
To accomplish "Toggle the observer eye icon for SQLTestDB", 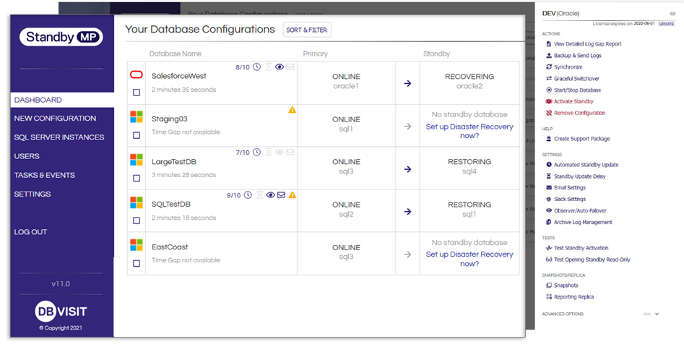I will pos(270,194).
